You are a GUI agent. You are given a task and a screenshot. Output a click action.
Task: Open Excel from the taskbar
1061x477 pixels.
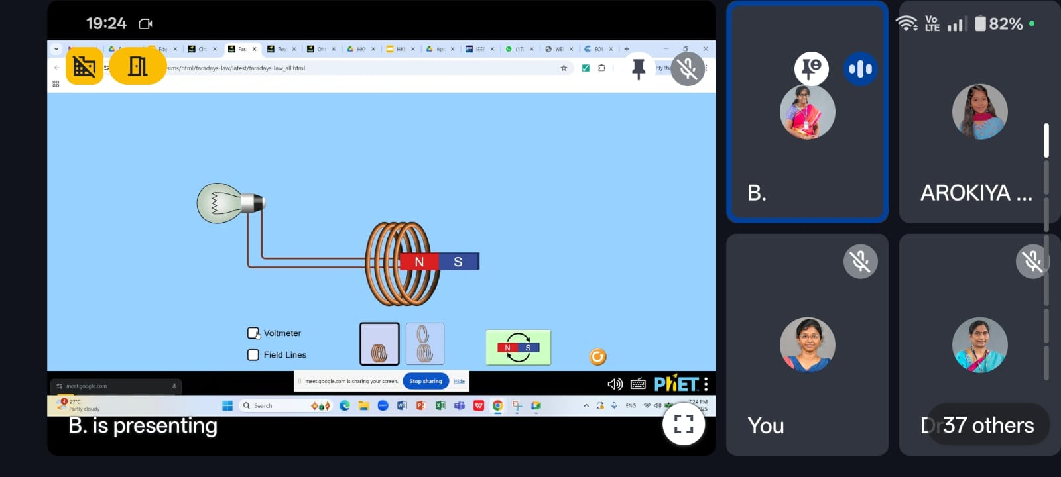pos(440,405)
